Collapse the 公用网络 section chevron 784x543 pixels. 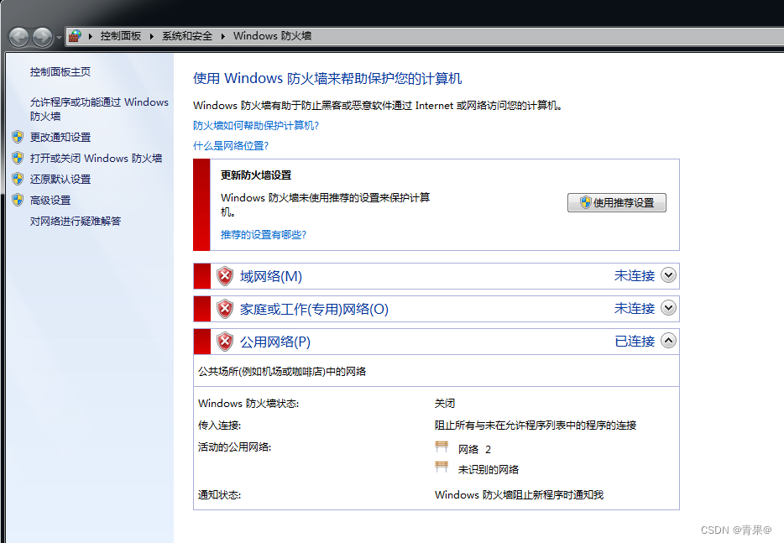point(668,341)
